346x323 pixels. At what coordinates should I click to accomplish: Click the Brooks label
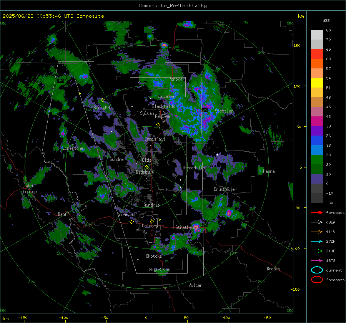coord(273,269)
